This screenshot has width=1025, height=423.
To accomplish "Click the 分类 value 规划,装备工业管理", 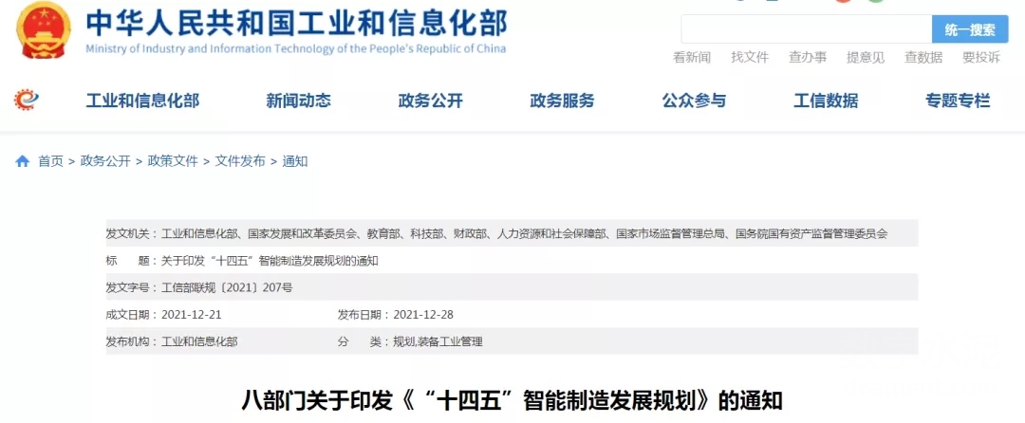I will (438, 341).
